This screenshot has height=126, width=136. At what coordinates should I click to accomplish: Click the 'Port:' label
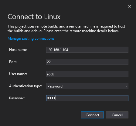[x=13, y=62]
